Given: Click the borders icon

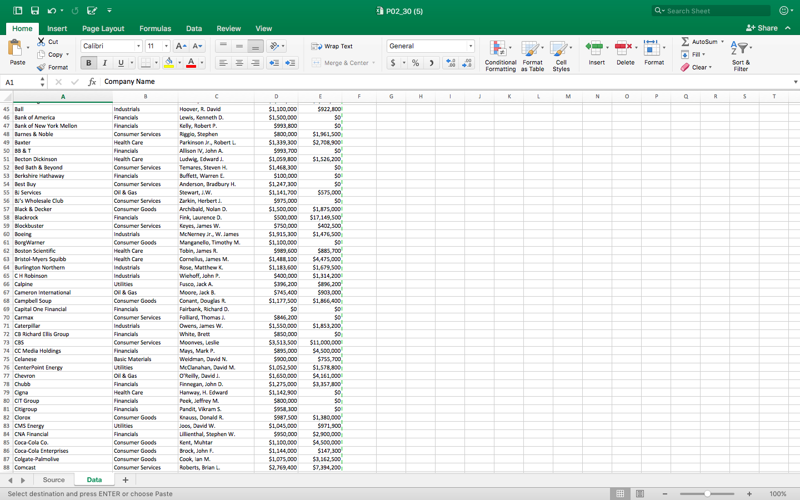Looking at the screenshot, I should pos(146,63).
